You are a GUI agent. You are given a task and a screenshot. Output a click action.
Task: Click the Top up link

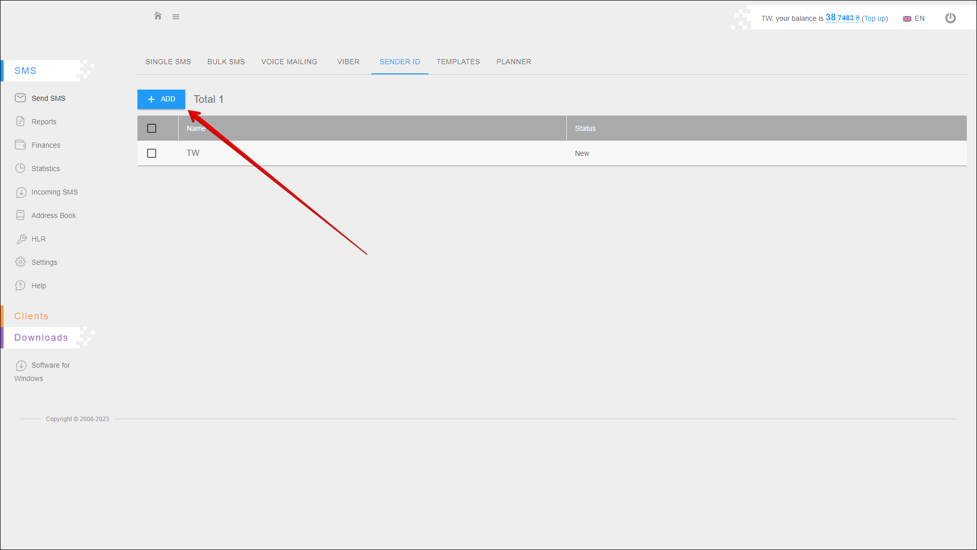click(x=874, y=18)
